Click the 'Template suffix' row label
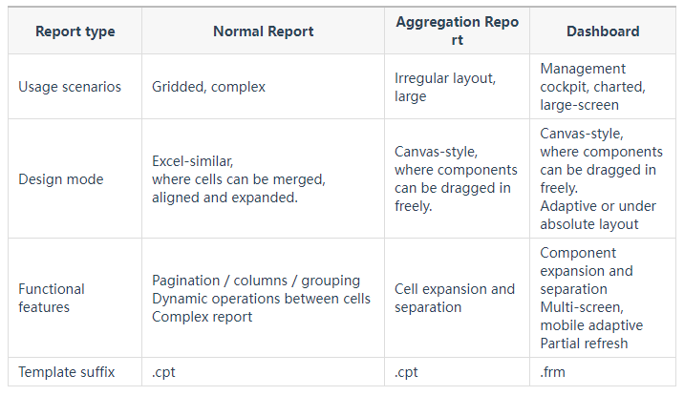Viewport: 684px width, 396px height. tap(75, 371)
